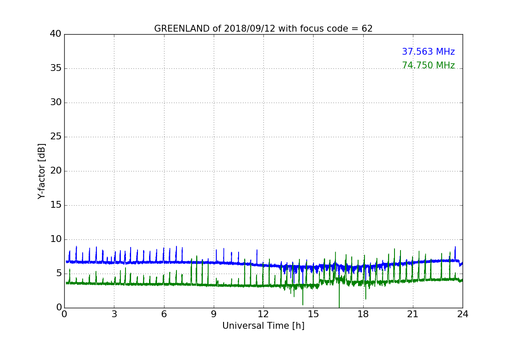Click the y-axis tick label 10
The width and height of the screenshot is (514, 342).
pos(56,239)
